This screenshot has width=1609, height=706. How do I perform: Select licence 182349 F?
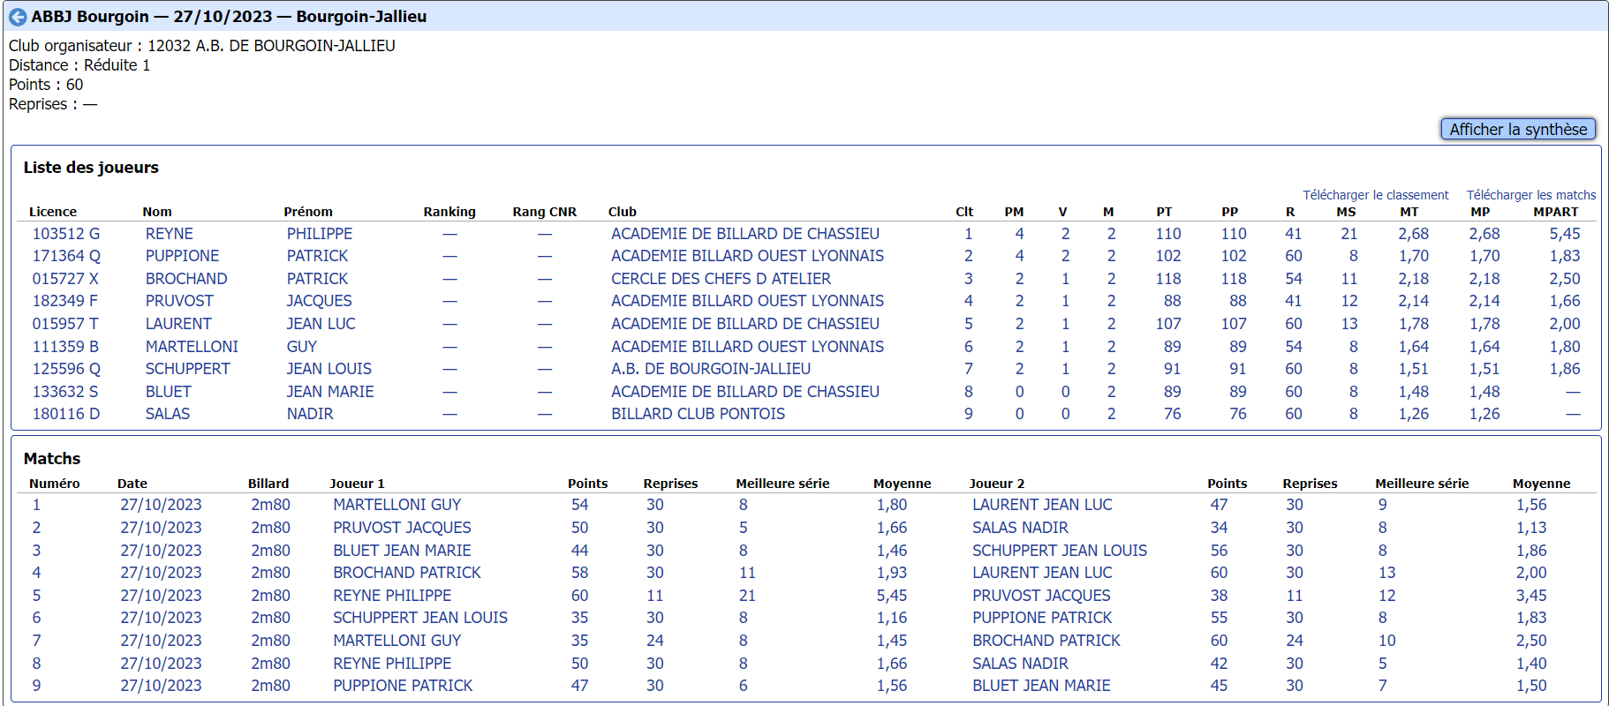pos(65,301)
